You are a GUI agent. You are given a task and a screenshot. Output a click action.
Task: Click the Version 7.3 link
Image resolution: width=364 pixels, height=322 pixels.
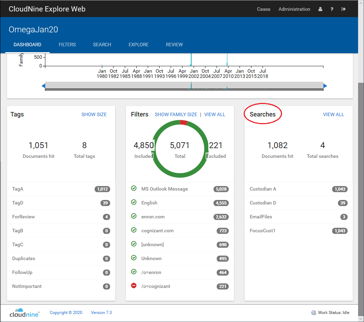101,313
